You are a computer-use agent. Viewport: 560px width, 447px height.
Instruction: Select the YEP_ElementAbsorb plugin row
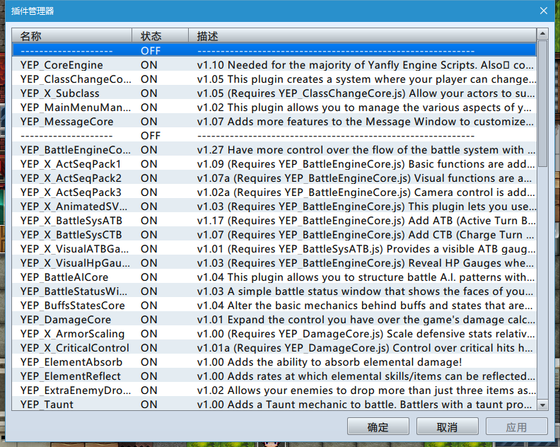click(x=274, y=362)
